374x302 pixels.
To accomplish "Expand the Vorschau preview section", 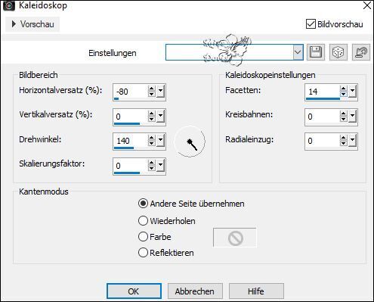I will coord(32,24).
